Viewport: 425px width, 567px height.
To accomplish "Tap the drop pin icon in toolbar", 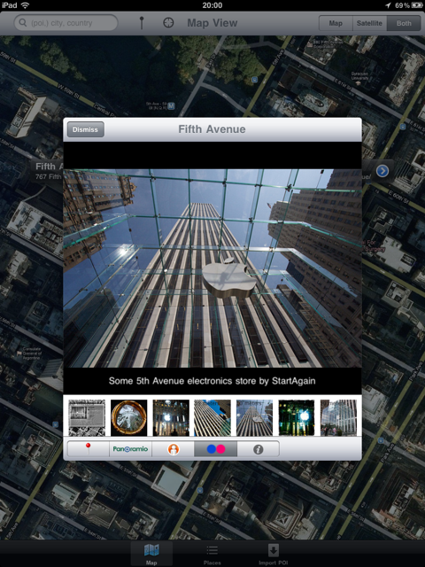I will [142, 23].
